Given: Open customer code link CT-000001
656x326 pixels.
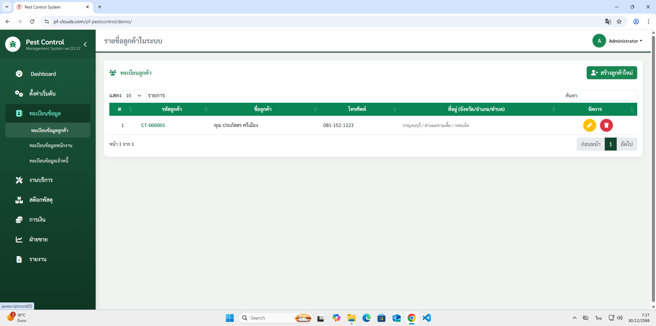Looking at the screenshot, I should (153, 125).
